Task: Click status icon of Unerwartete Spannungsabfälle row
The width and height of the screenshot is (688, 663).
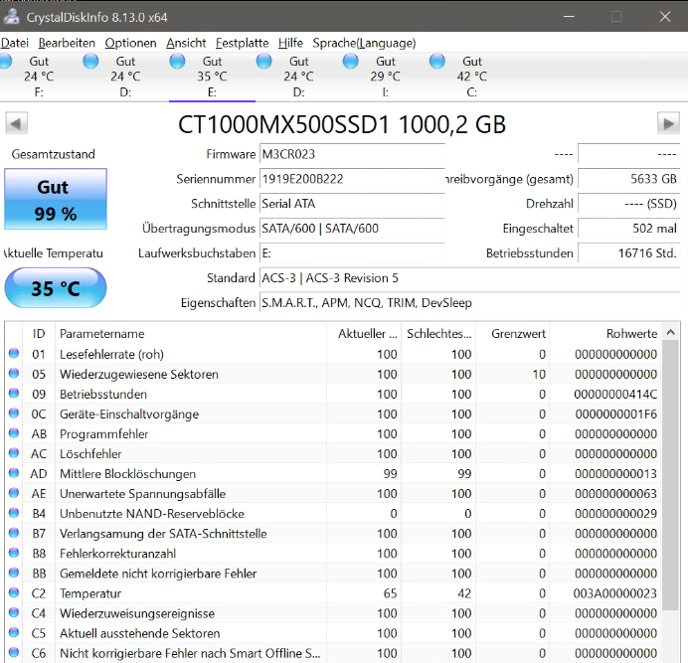Action: click(14, 493)
